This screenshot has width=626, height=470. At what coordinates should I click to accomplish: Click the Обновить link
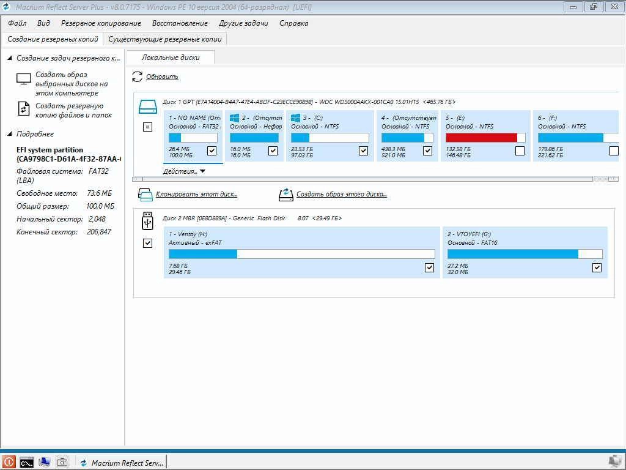point(162,76)
